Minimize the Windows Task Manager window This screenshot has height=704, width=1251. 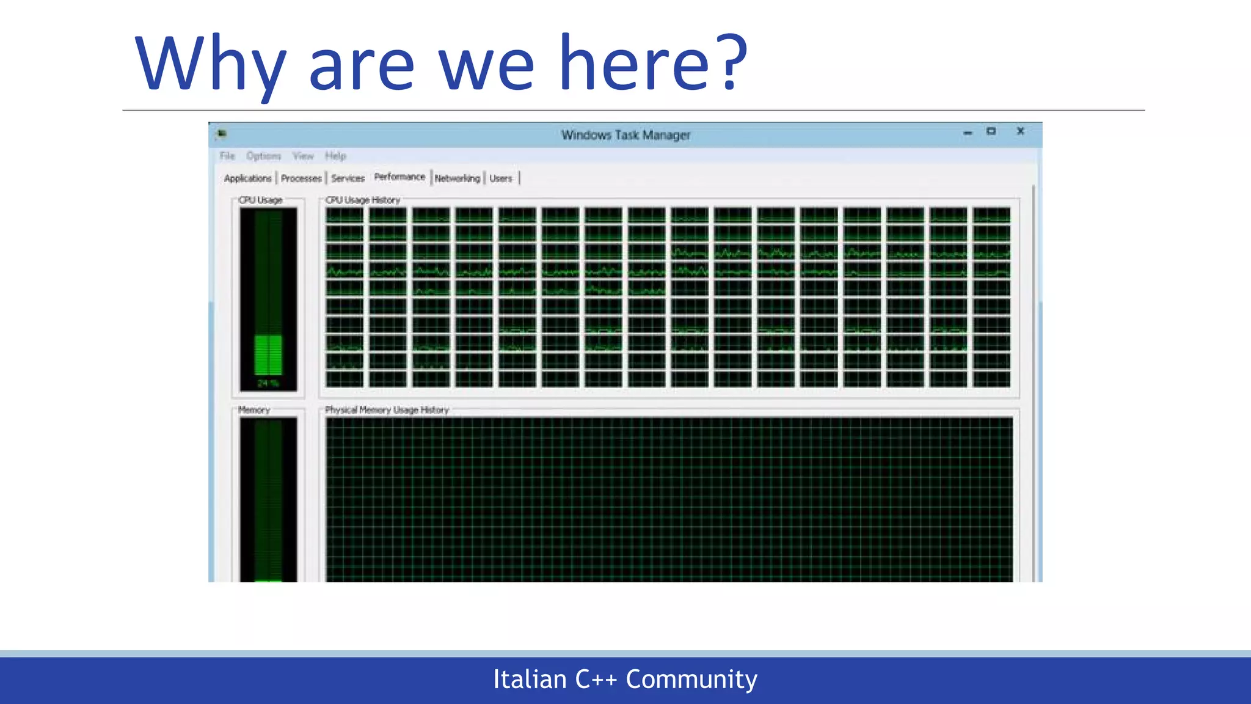[968, 133]
